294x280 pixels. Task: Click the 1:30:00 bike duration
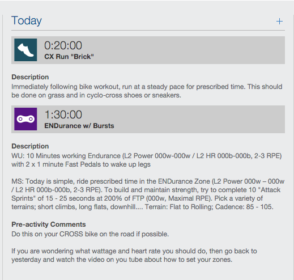click(63, 114)
